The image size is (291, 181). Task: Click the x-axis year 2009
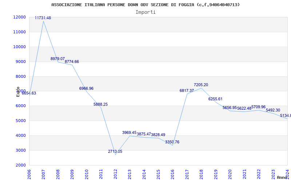click(72, 174)
